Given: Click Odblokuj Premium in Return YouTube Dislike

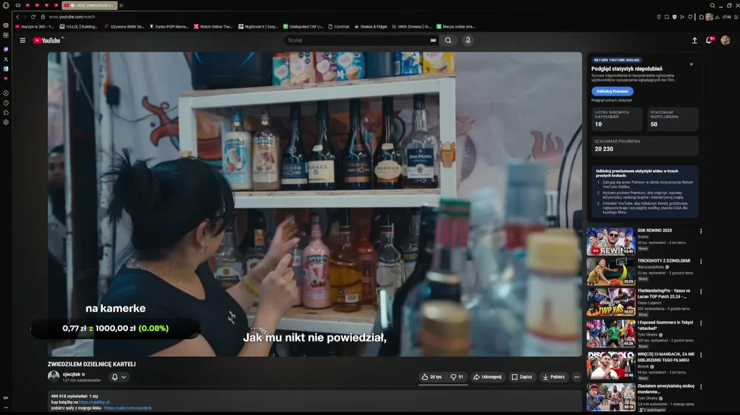Looking at the screenshot, I should [612, 91].
